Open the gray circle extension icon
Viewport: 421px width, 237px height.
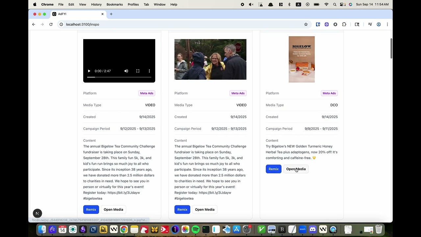click(335, 24)
